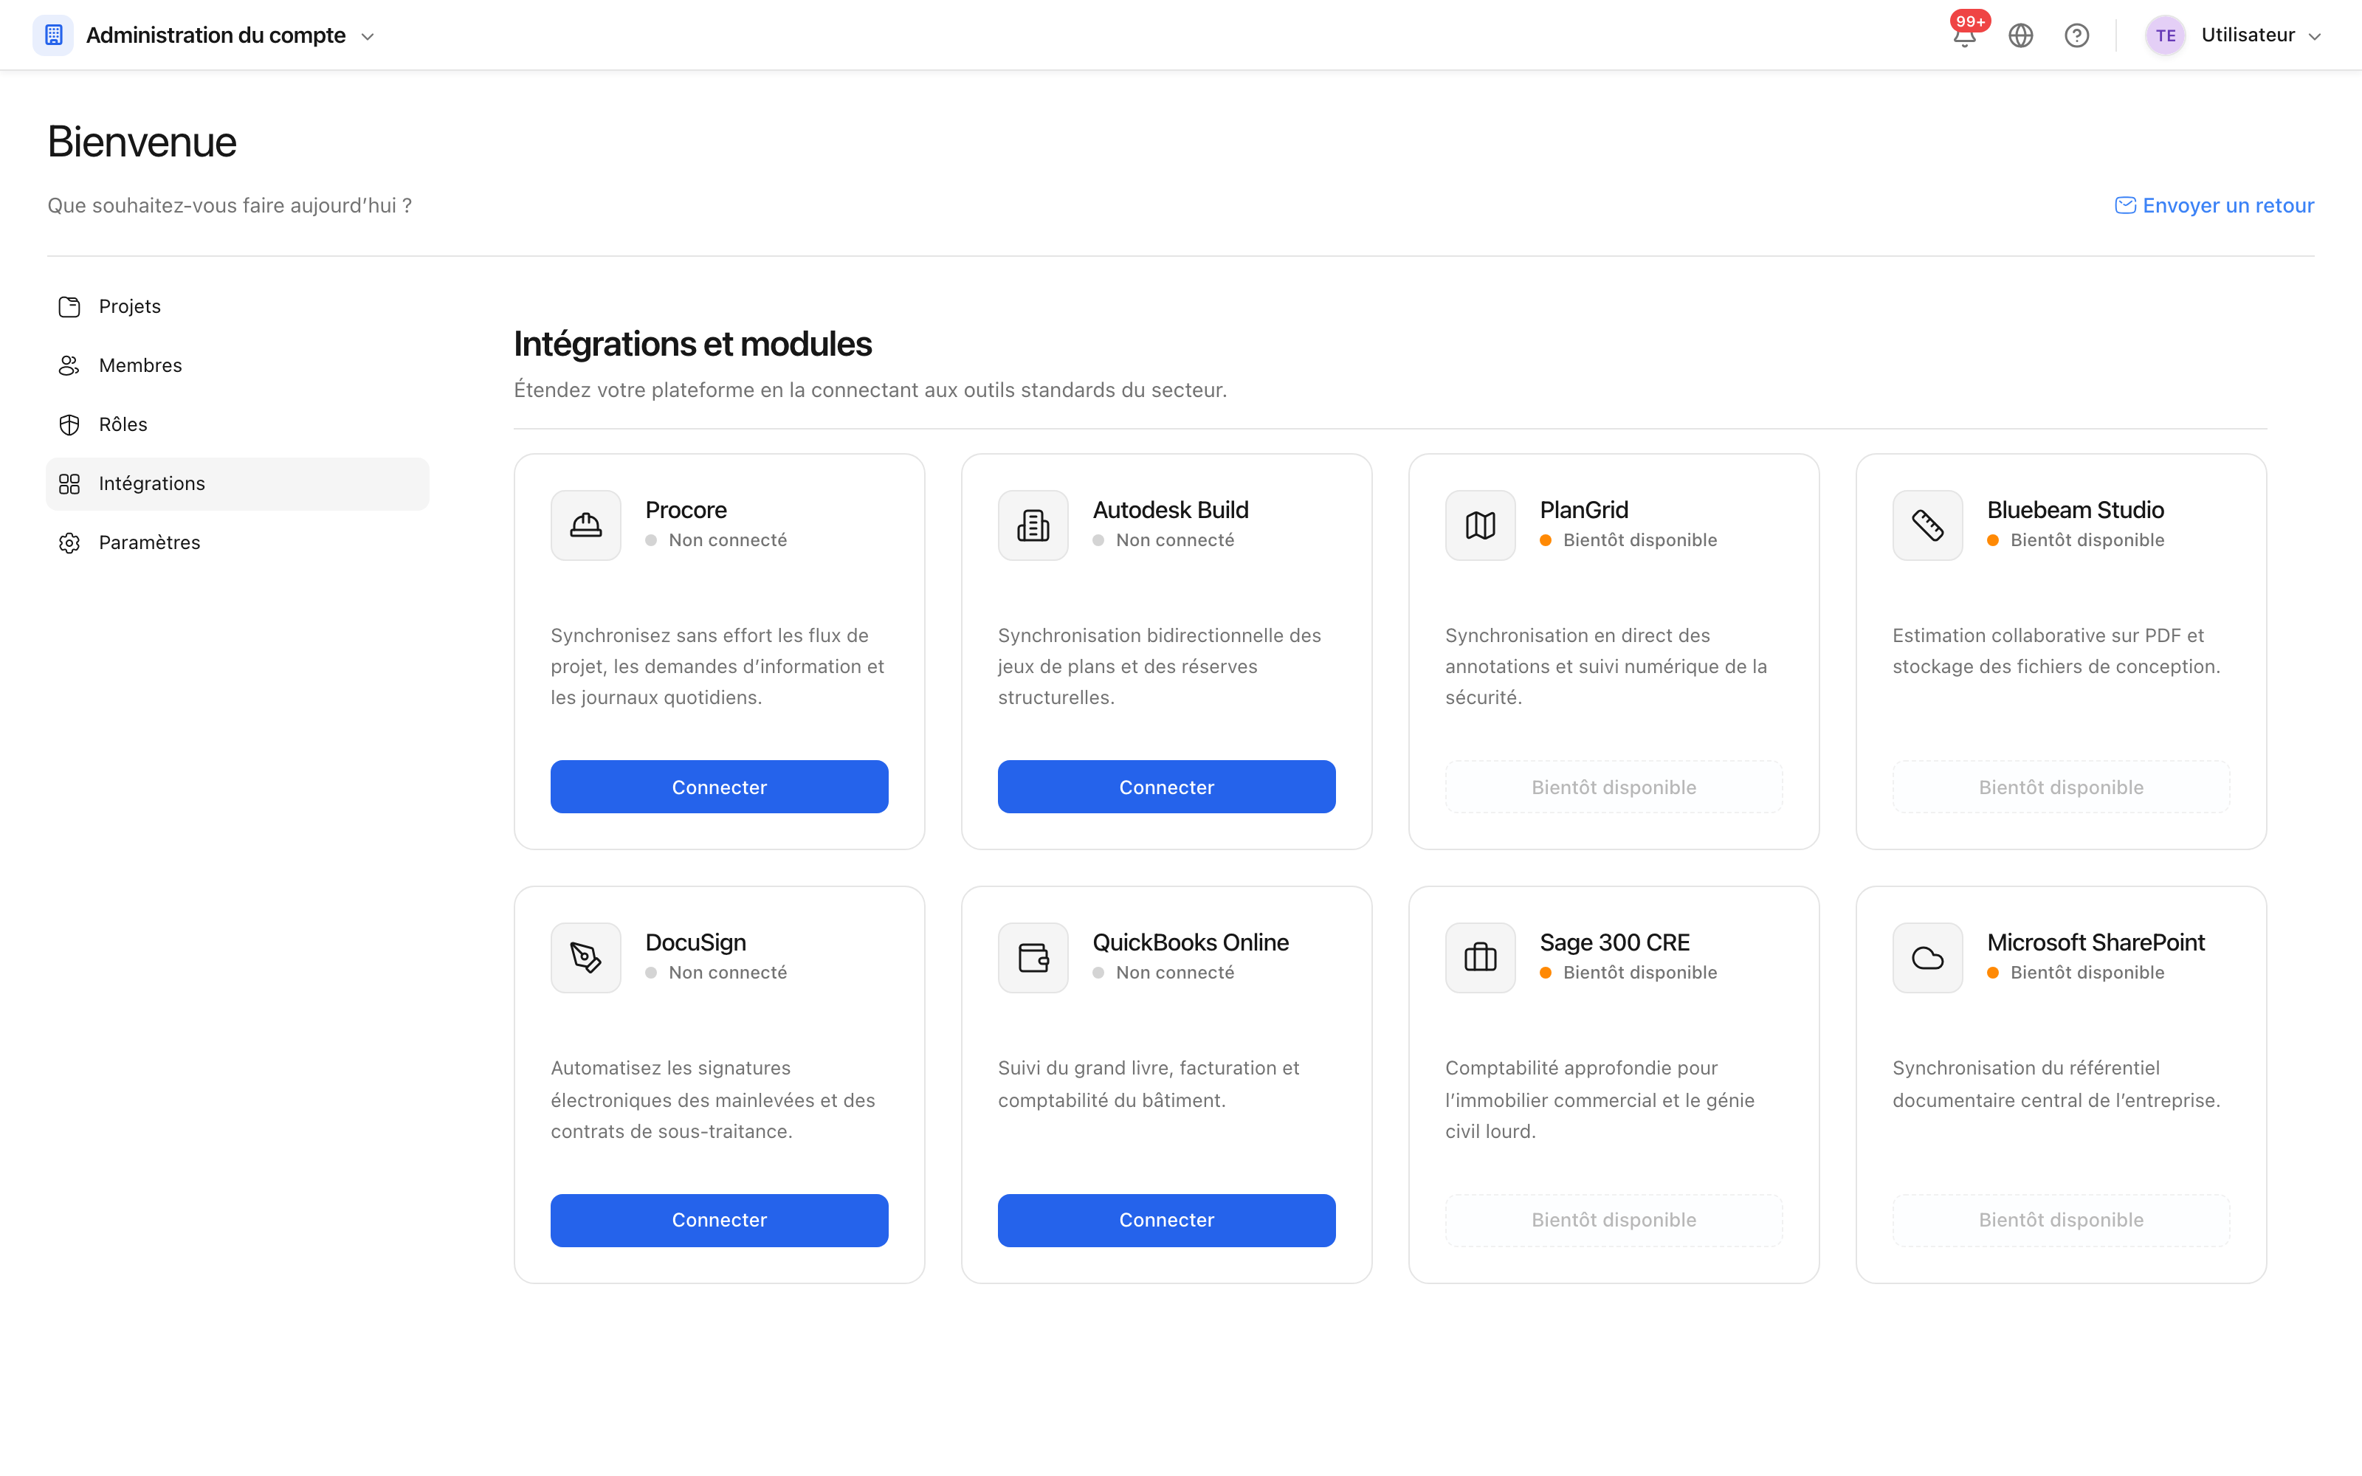
Task: Open Paramètres from the sidebar
Action: [237, 542]
